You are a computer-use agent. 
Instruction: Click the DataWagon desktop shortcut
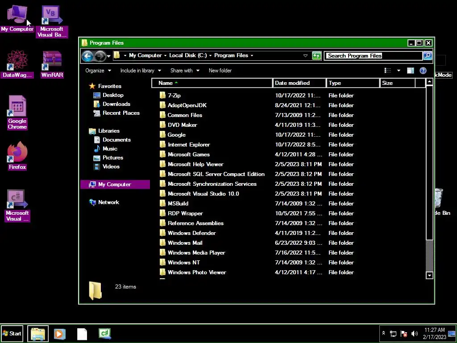coord(17,64)
